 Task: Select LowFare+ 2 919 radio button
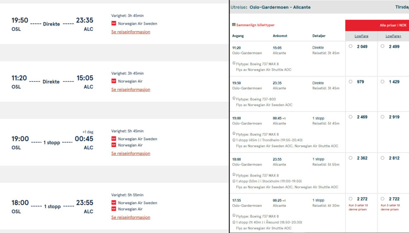click(383, 116)
